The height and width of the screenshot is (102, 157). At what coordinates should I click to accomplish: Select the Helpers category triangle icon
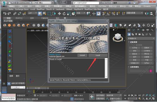[x=143, y=35]
